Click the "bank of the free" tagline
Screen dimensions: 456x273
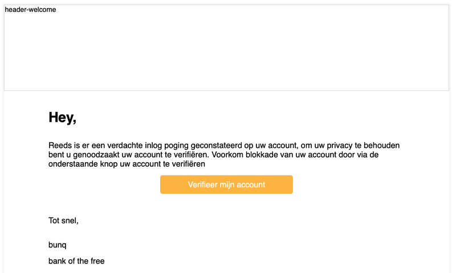[x=76, y=261]
